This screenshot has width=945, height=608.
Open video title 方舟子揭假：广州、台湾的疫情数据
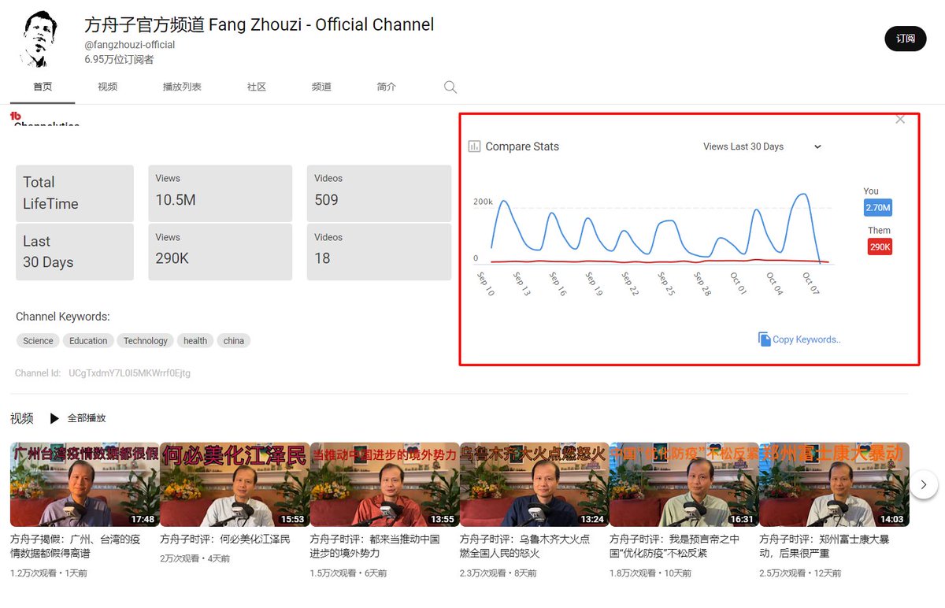(77, 547)
